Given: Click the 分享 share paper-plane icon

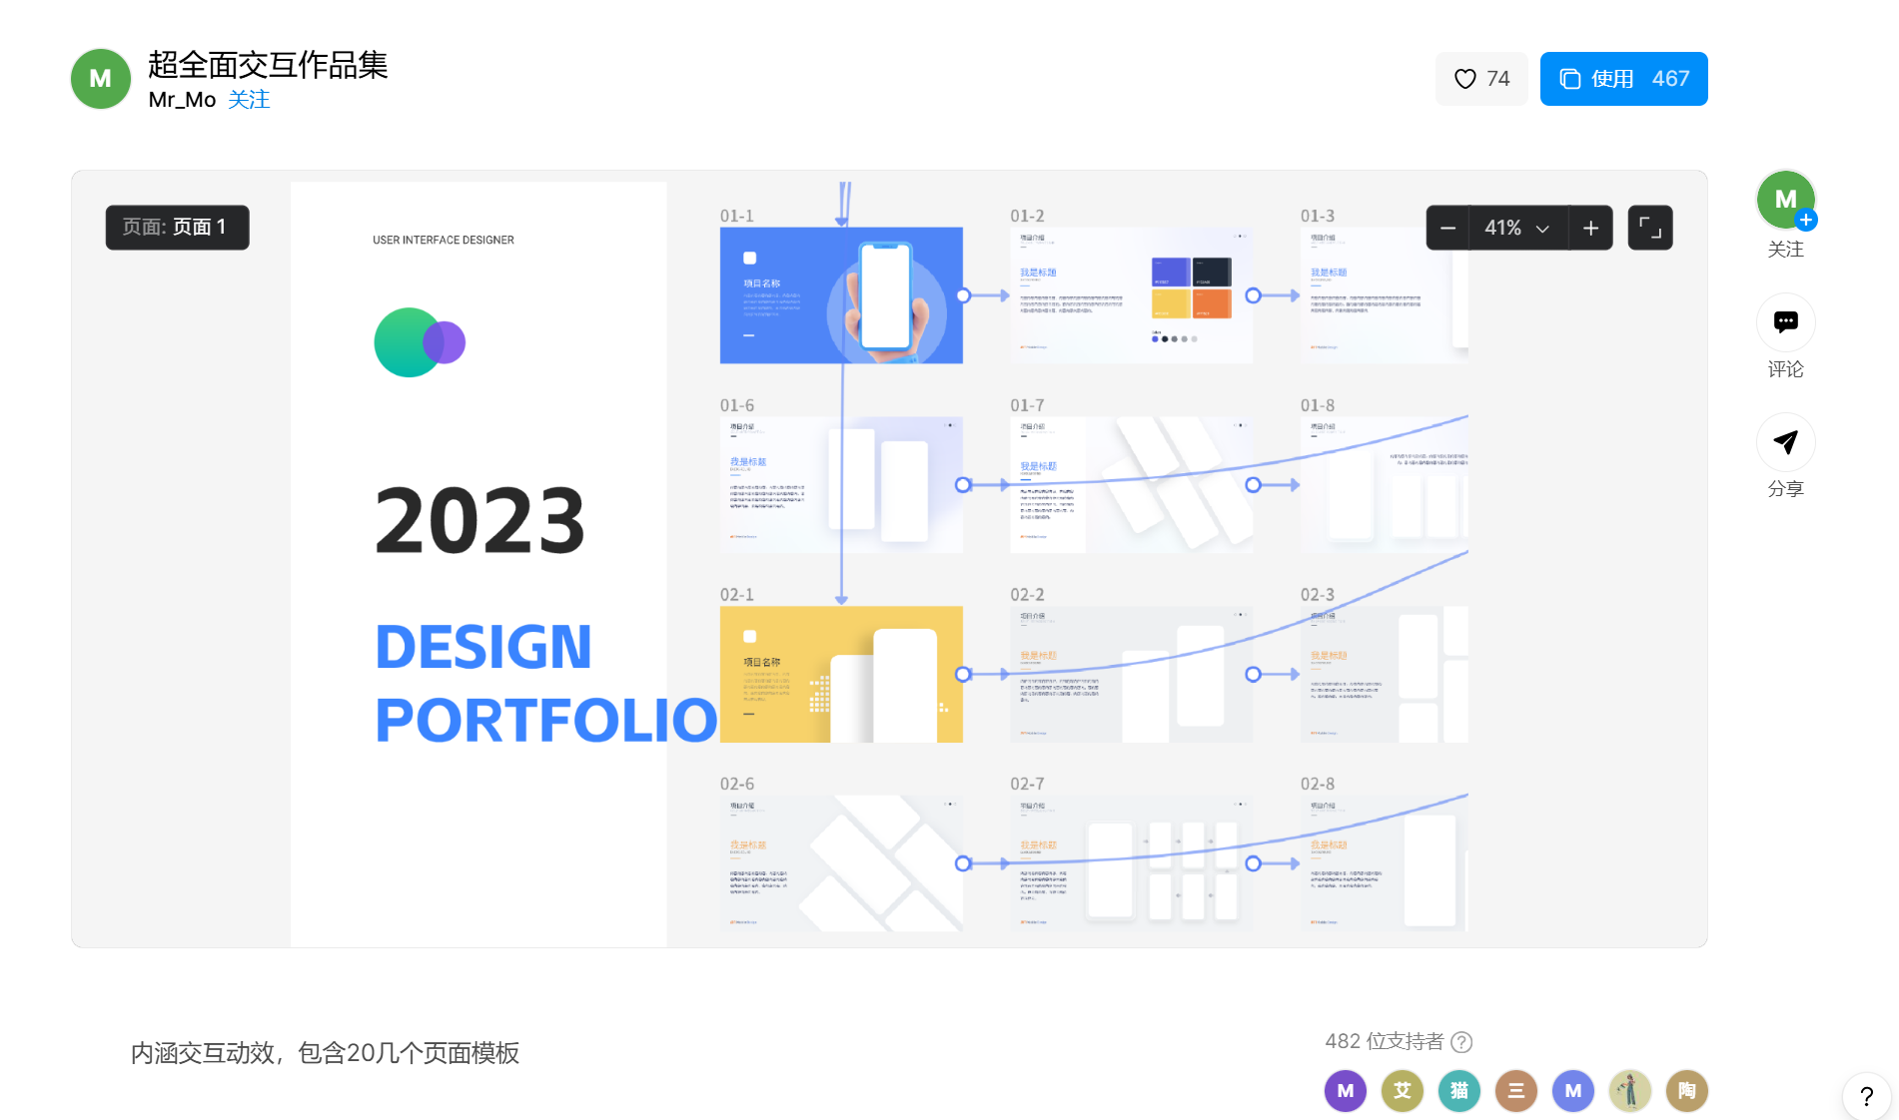Looking at the screenshot, I should coord(1785,442).
